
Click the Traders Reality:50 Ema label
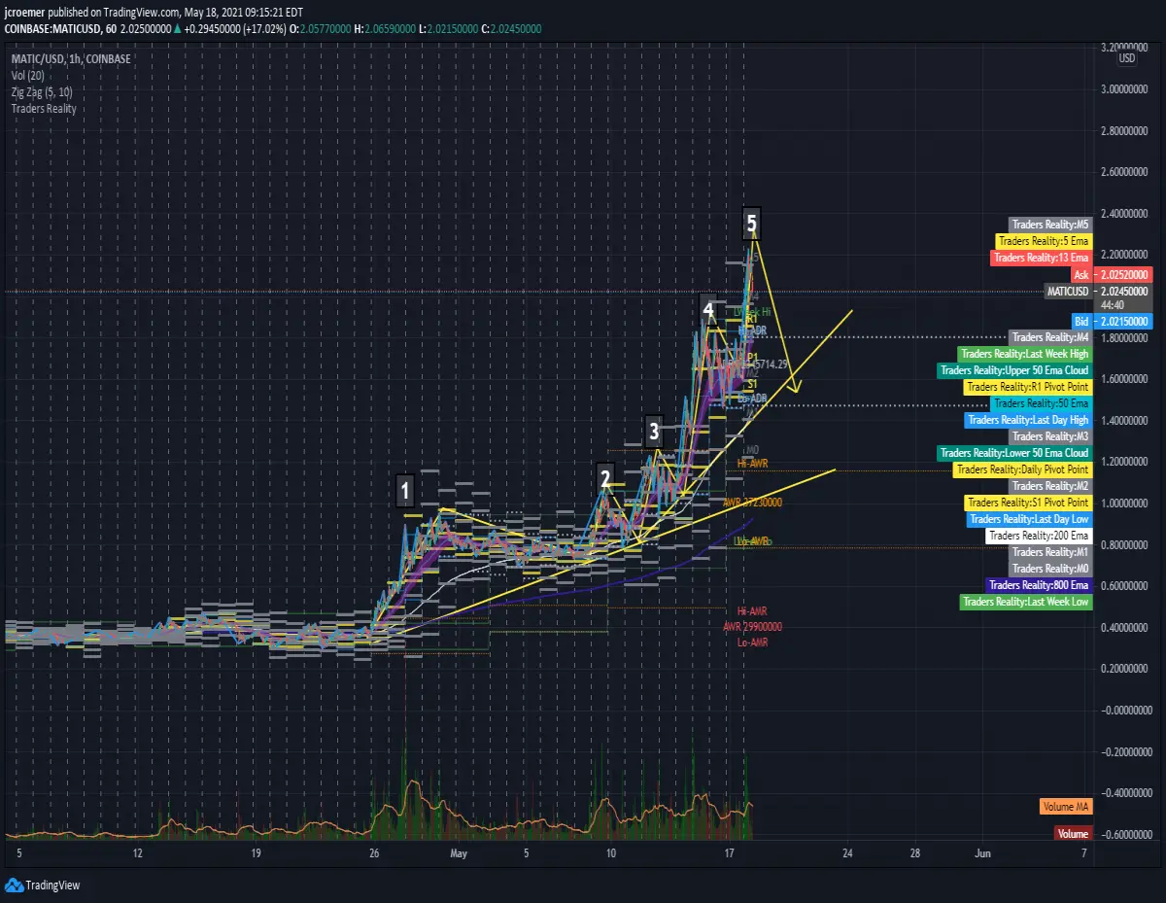[x=1042, y=403]
